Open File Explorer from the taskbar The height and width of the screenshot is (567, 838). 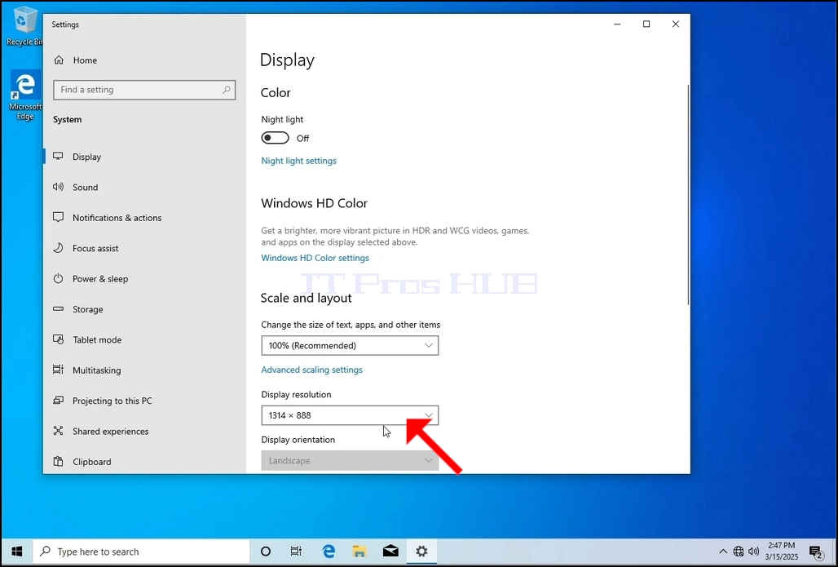coord(359,551)
